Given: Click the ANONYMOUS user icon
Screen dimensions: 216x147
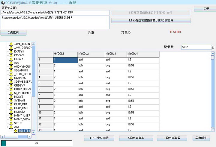Looking at the screenshot, I should coord(11,66).
